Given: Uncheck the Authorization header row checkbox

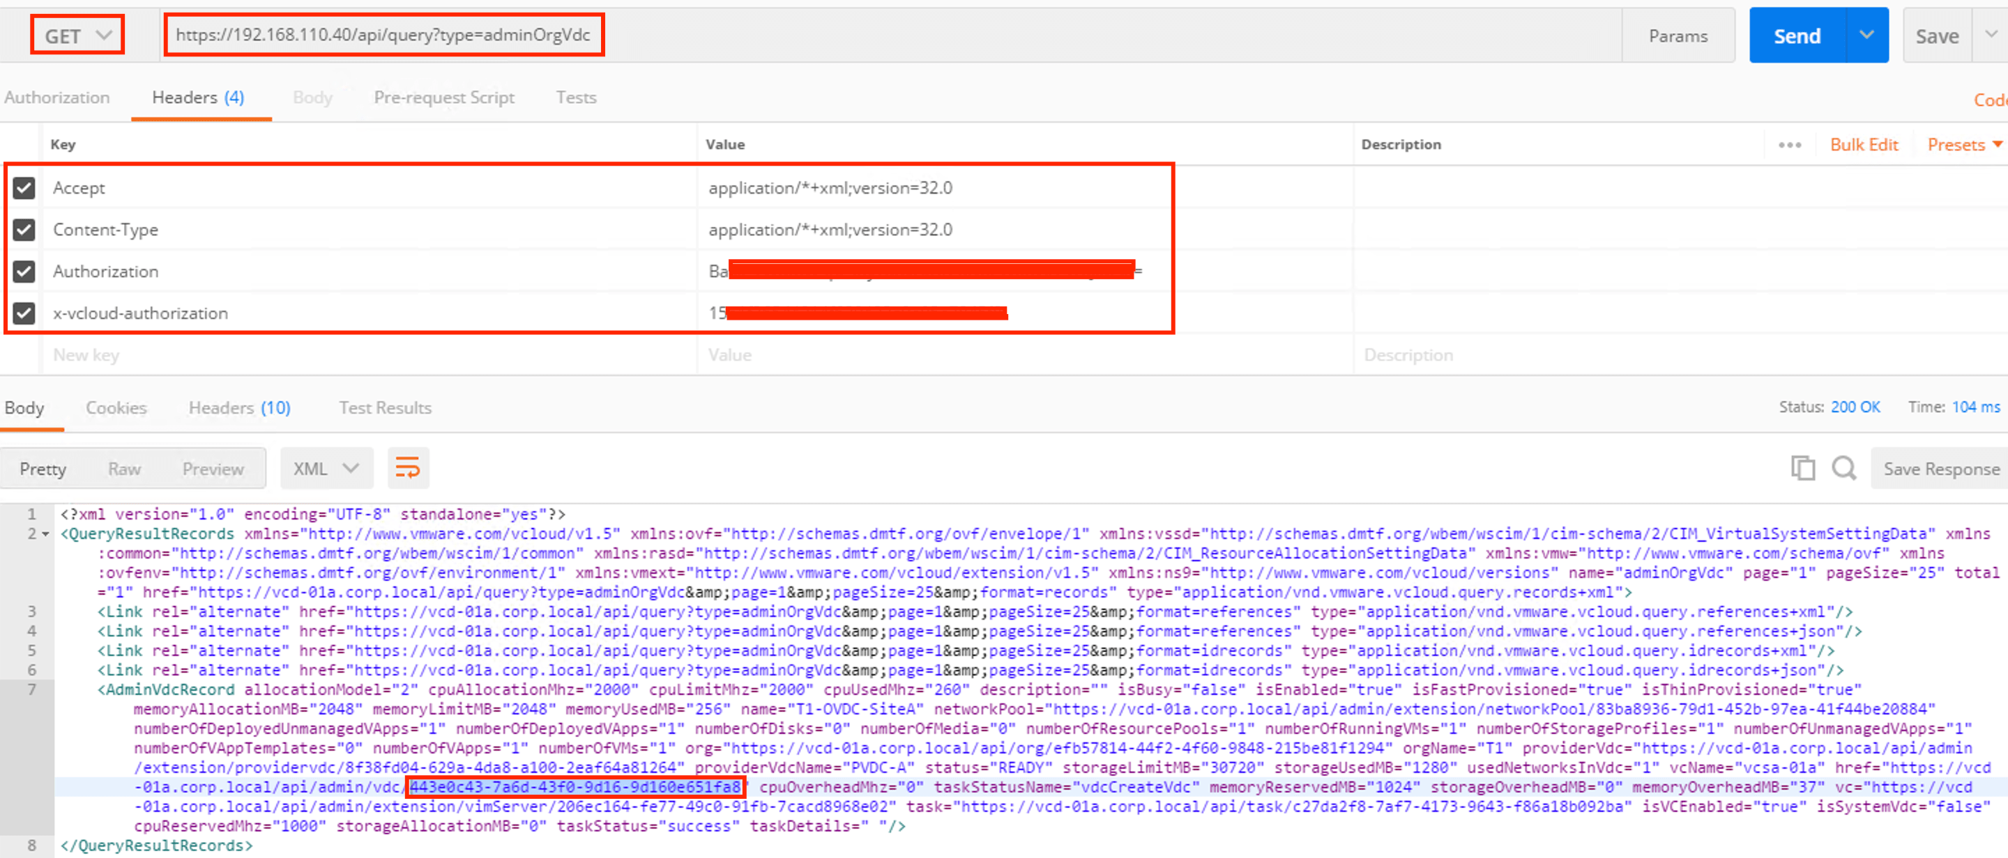Looking at the screenshot, I should point(24,271).
